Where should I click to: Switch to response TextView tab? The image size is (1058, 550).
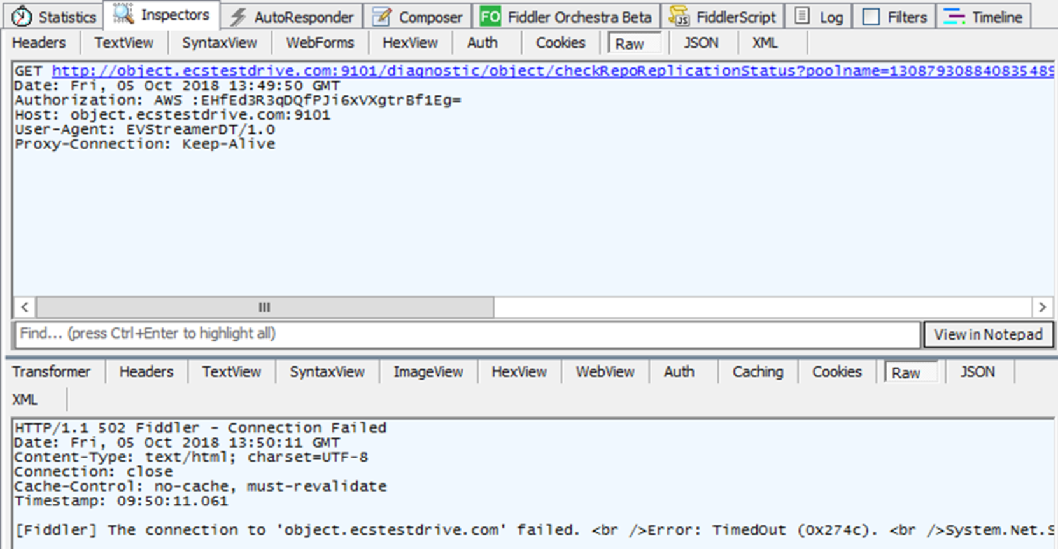232,372
